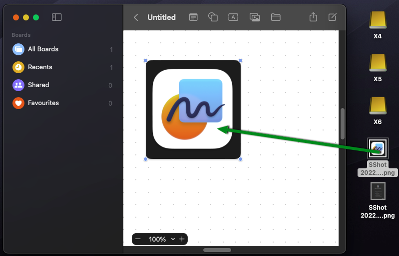Click the Shared people icon
The image size is (399, 256).
[x=18, y=85]
